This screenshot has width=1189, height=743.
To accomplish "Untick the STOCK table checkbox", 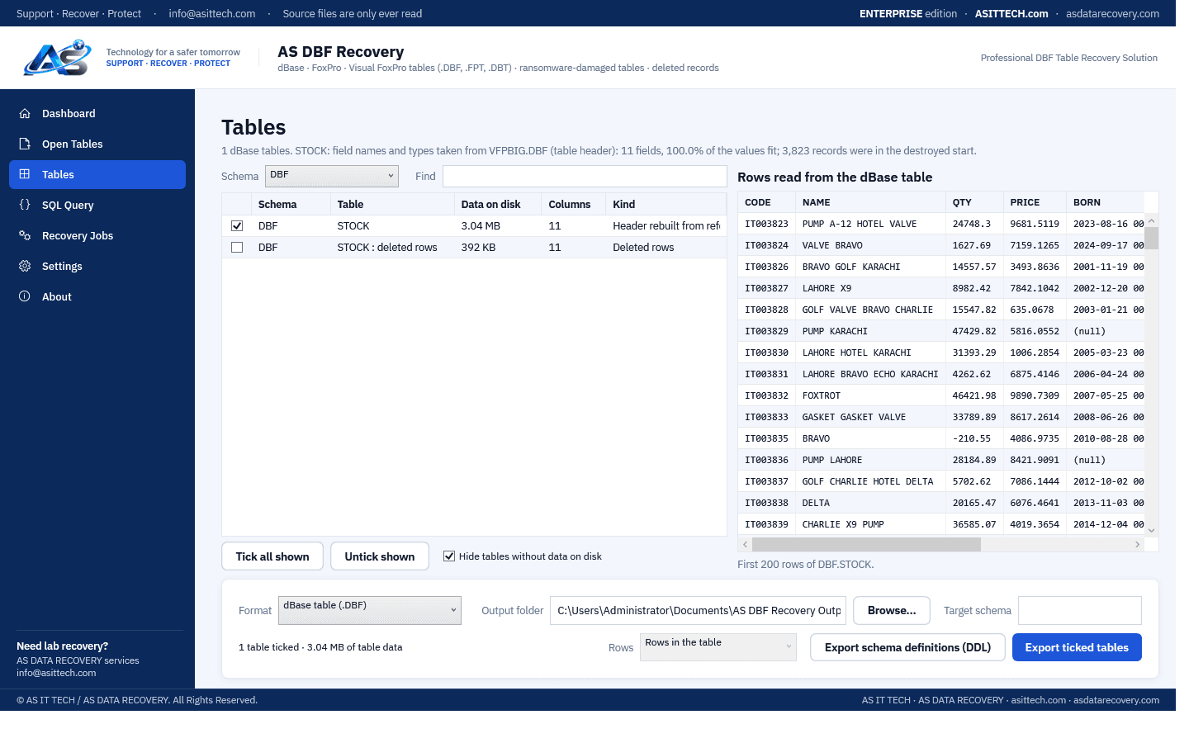I will click(x=237, y=225).
